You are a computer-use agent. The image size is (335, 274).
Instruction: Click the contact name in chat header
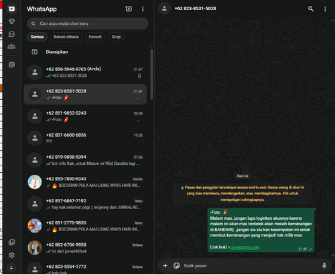tap(195, 9)
